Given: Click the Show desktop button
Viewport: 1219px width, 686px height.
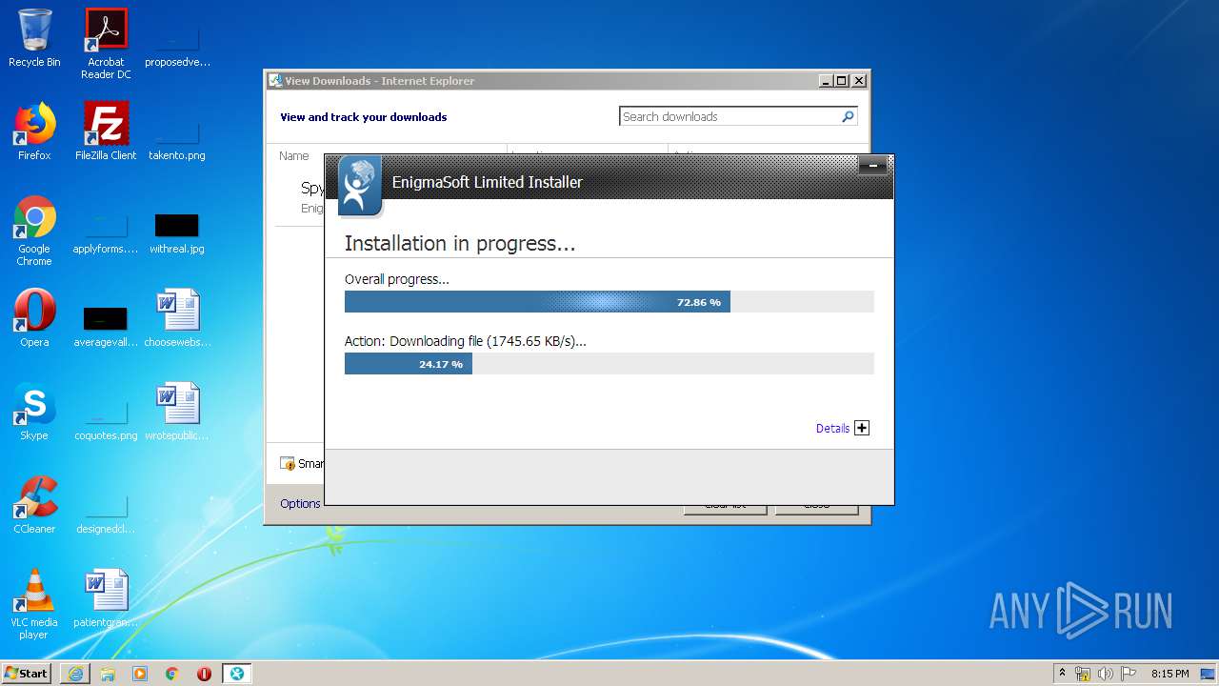Looking at the screenshot, I should coord(1209,674).
